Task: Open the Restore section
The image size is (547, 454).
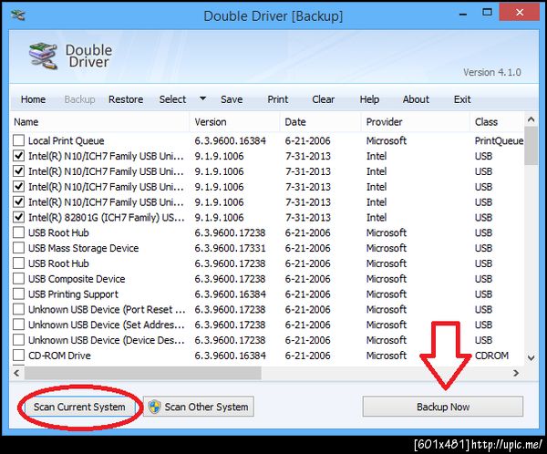Action: coord(126,99)
